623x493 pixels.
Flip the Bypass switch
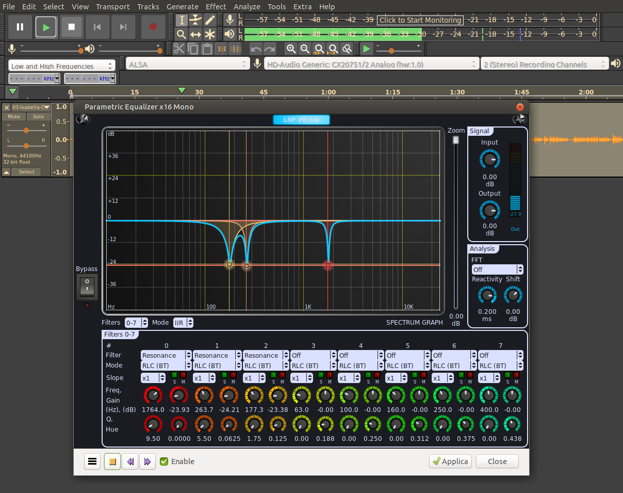[x=87, y=287]
